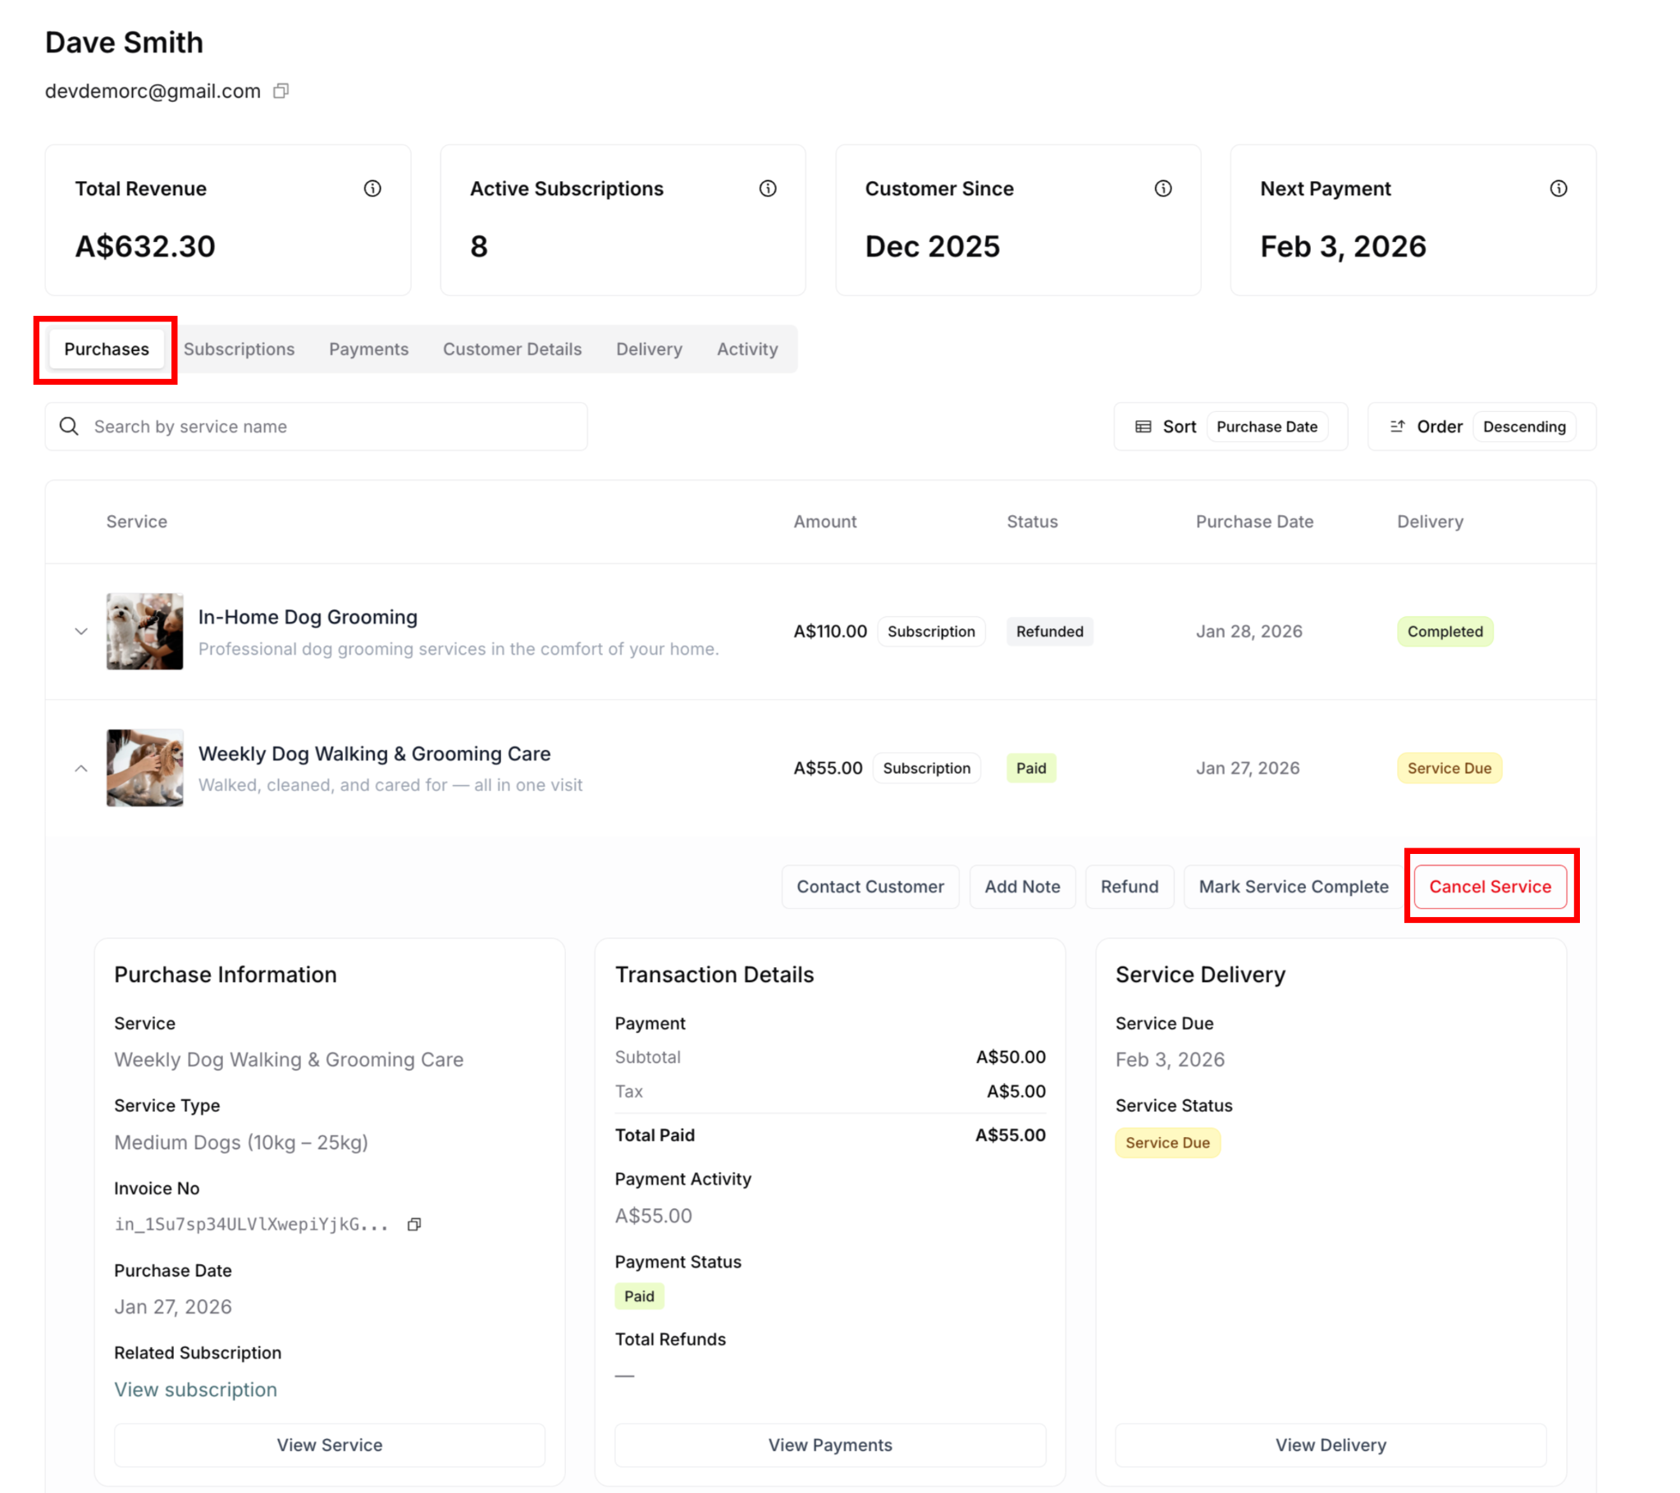The height and width of the screenshot is (1493, 1680).
Task: Collapse the Weekly Dog Walking row
Action: [x=80, y=768]
